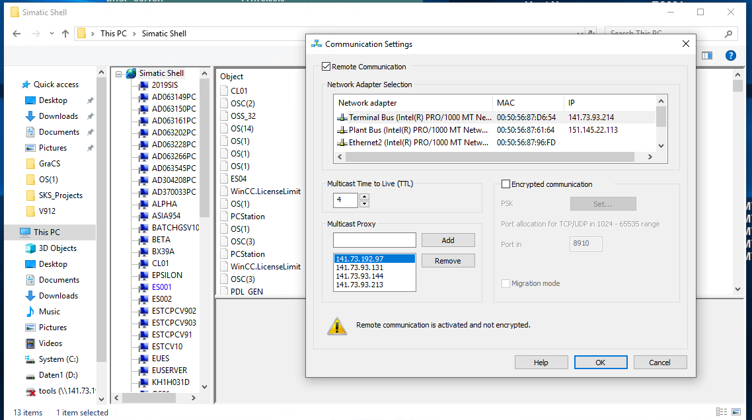The height and width of the screenshot is (420, 752).
Task: Click the Add multicast proxy button
Action: coord(448,240)
